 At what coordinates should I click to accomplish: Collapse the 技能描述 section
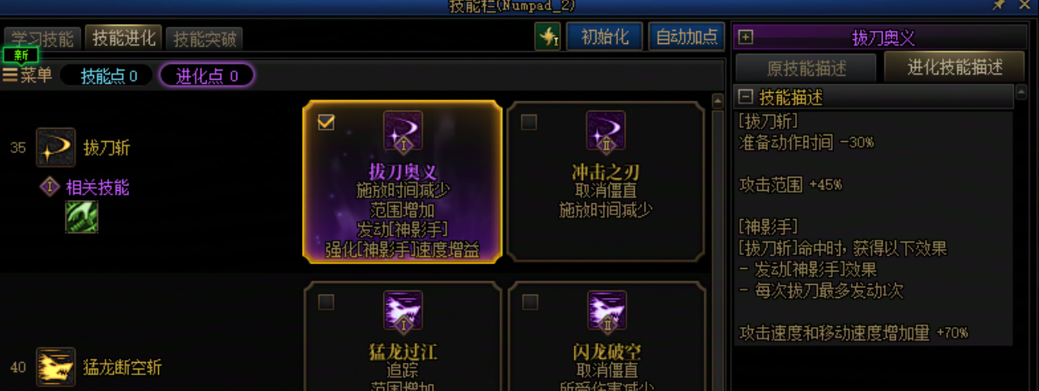[745, 96]
